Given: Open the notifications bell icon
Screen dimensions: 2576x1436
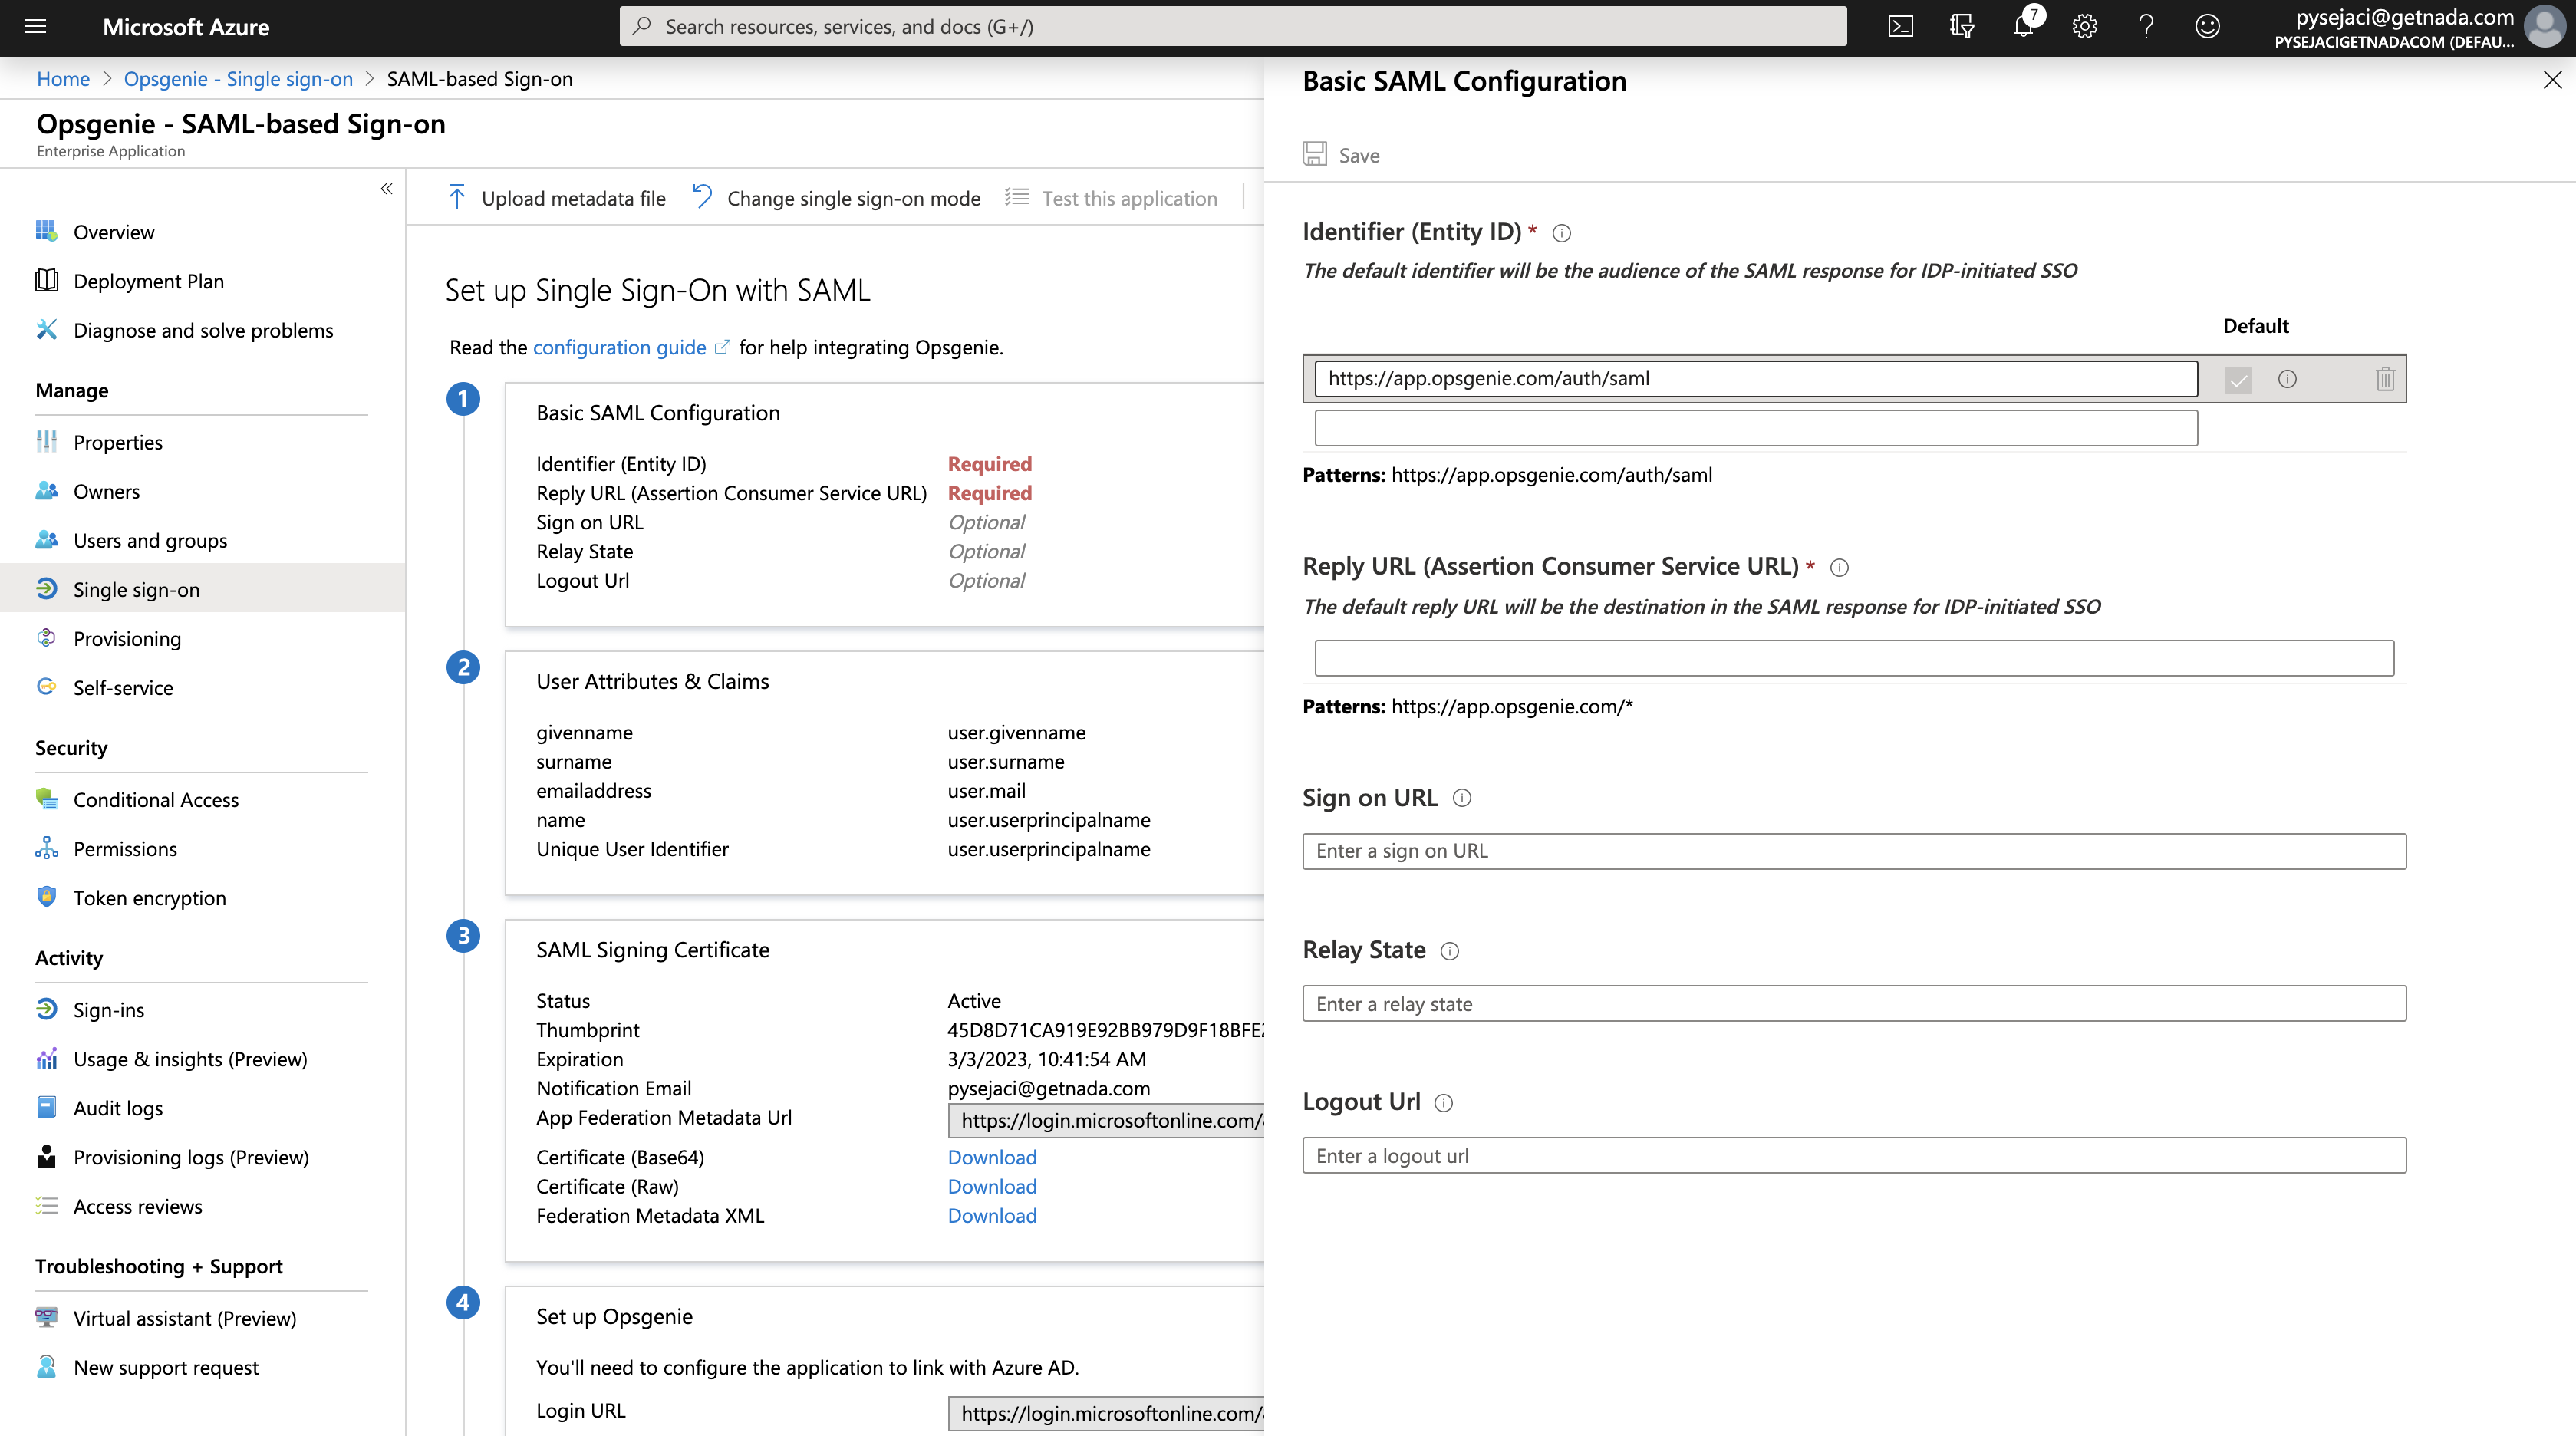Looking at the screenshot, I should click(2023, 27).
